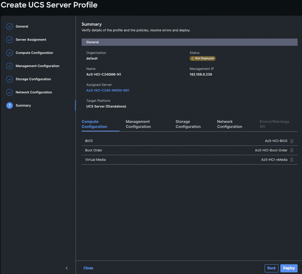Open the Errors/Warnings tab

click(x=274, y=124)
